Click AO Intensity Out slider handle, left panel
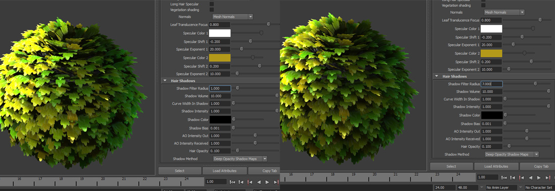The height and width of the screenshot is (191, 555). point(255,135)
